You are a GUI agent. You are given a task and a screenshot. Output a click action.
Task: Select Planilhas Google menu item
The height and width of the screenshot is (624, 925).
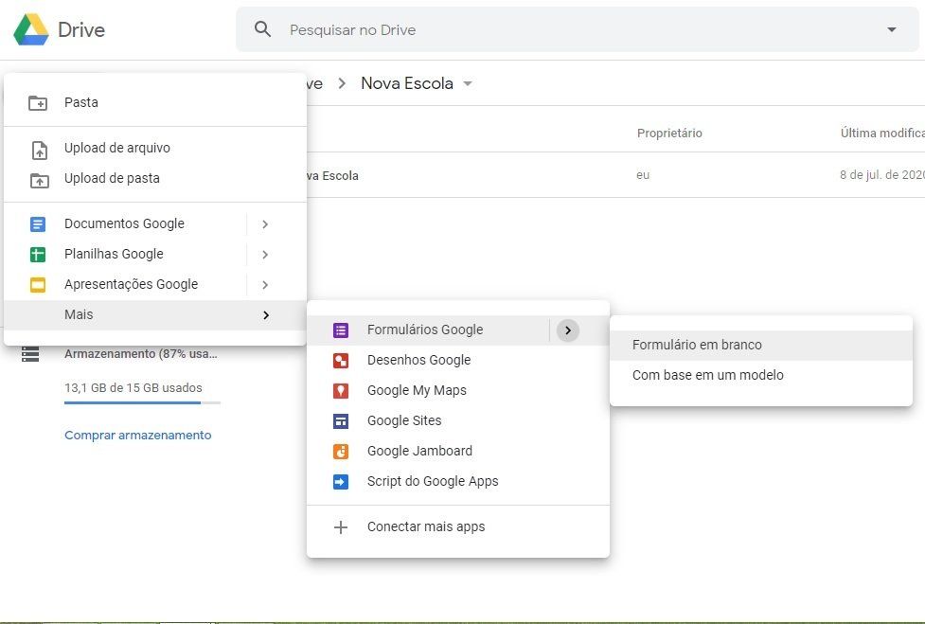[x=155, y=254]
